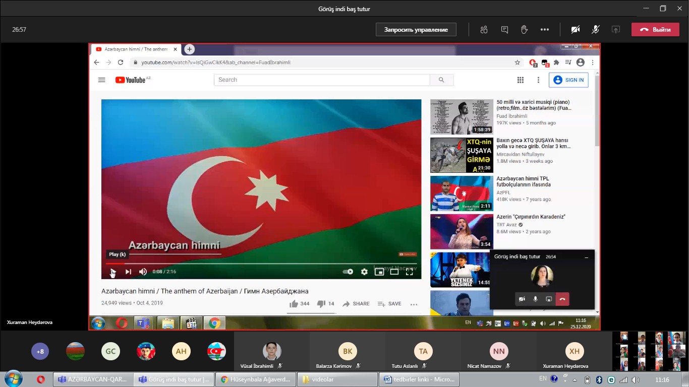Image resolution: width=689 pixels, height=387 pixels.
Task: Open the meeting chat panel
Action: (x=504, y=30)
